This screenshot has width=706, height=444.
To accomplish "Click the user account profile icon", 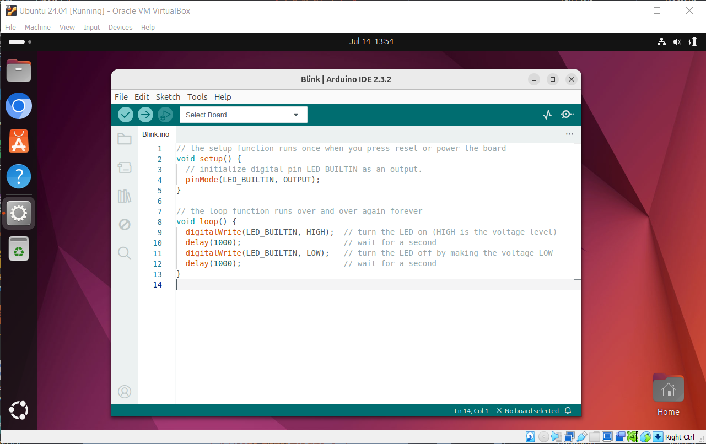I will pyautogui.click(x=125, y=392).
